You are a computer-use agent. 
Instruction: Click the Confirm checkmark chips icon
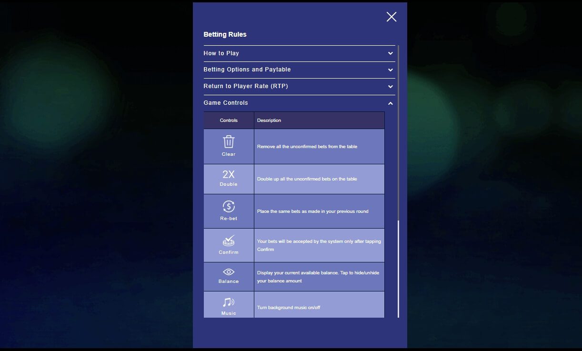click(229, 241)
